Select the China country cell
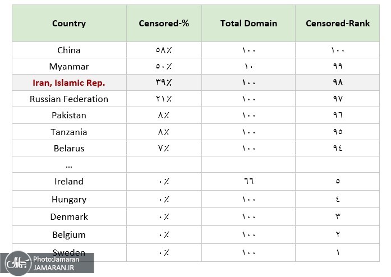The image size is (391, 277). click(x=69, y=50)
